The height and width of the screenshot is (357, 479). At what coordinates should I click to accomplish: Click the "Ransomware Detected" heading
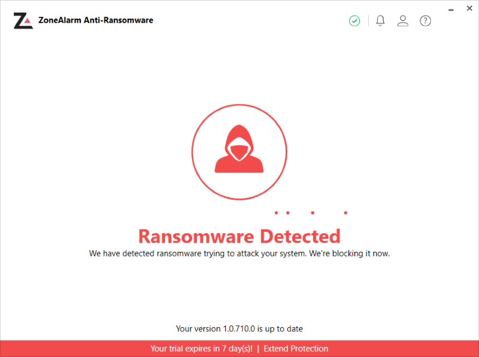239,236
